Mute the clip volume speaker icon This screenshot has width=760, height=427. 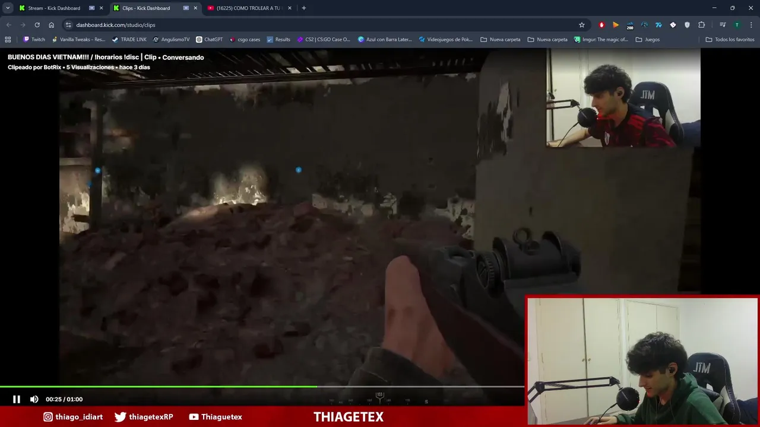[x=34, y=399]
